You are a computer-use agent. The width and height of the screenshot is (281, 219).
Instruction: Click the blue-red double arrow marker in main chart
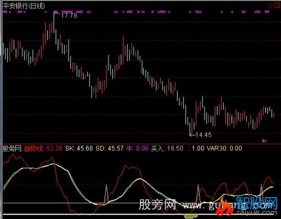[x=265, y=141]
